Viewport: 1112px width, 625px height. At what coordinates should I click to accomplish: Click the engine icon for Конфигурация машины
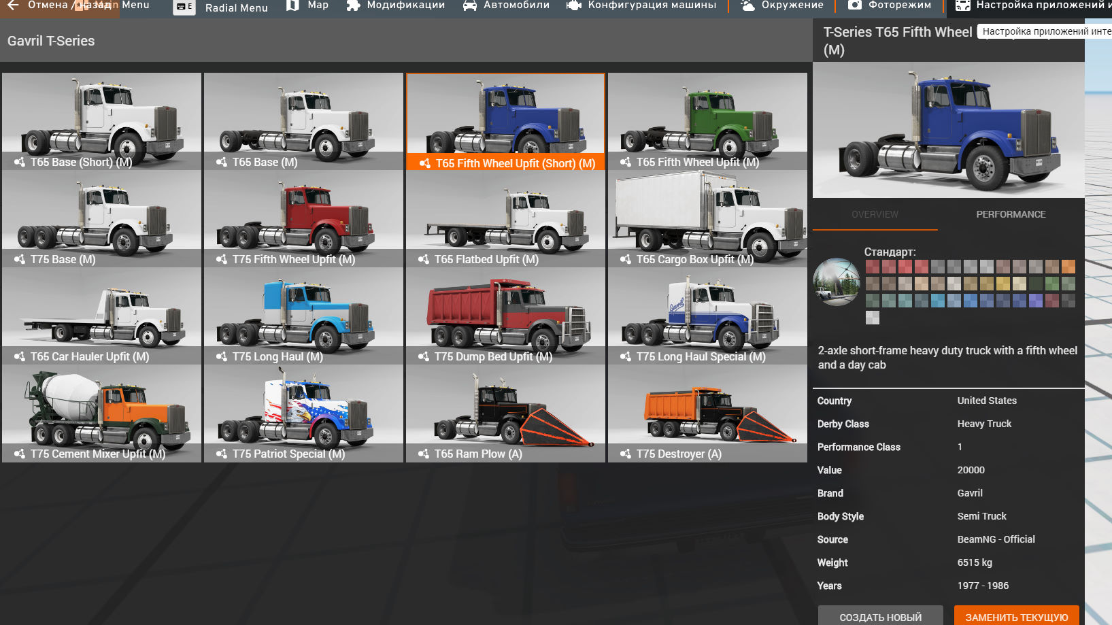pyautogui.click(x=574, y=5)
